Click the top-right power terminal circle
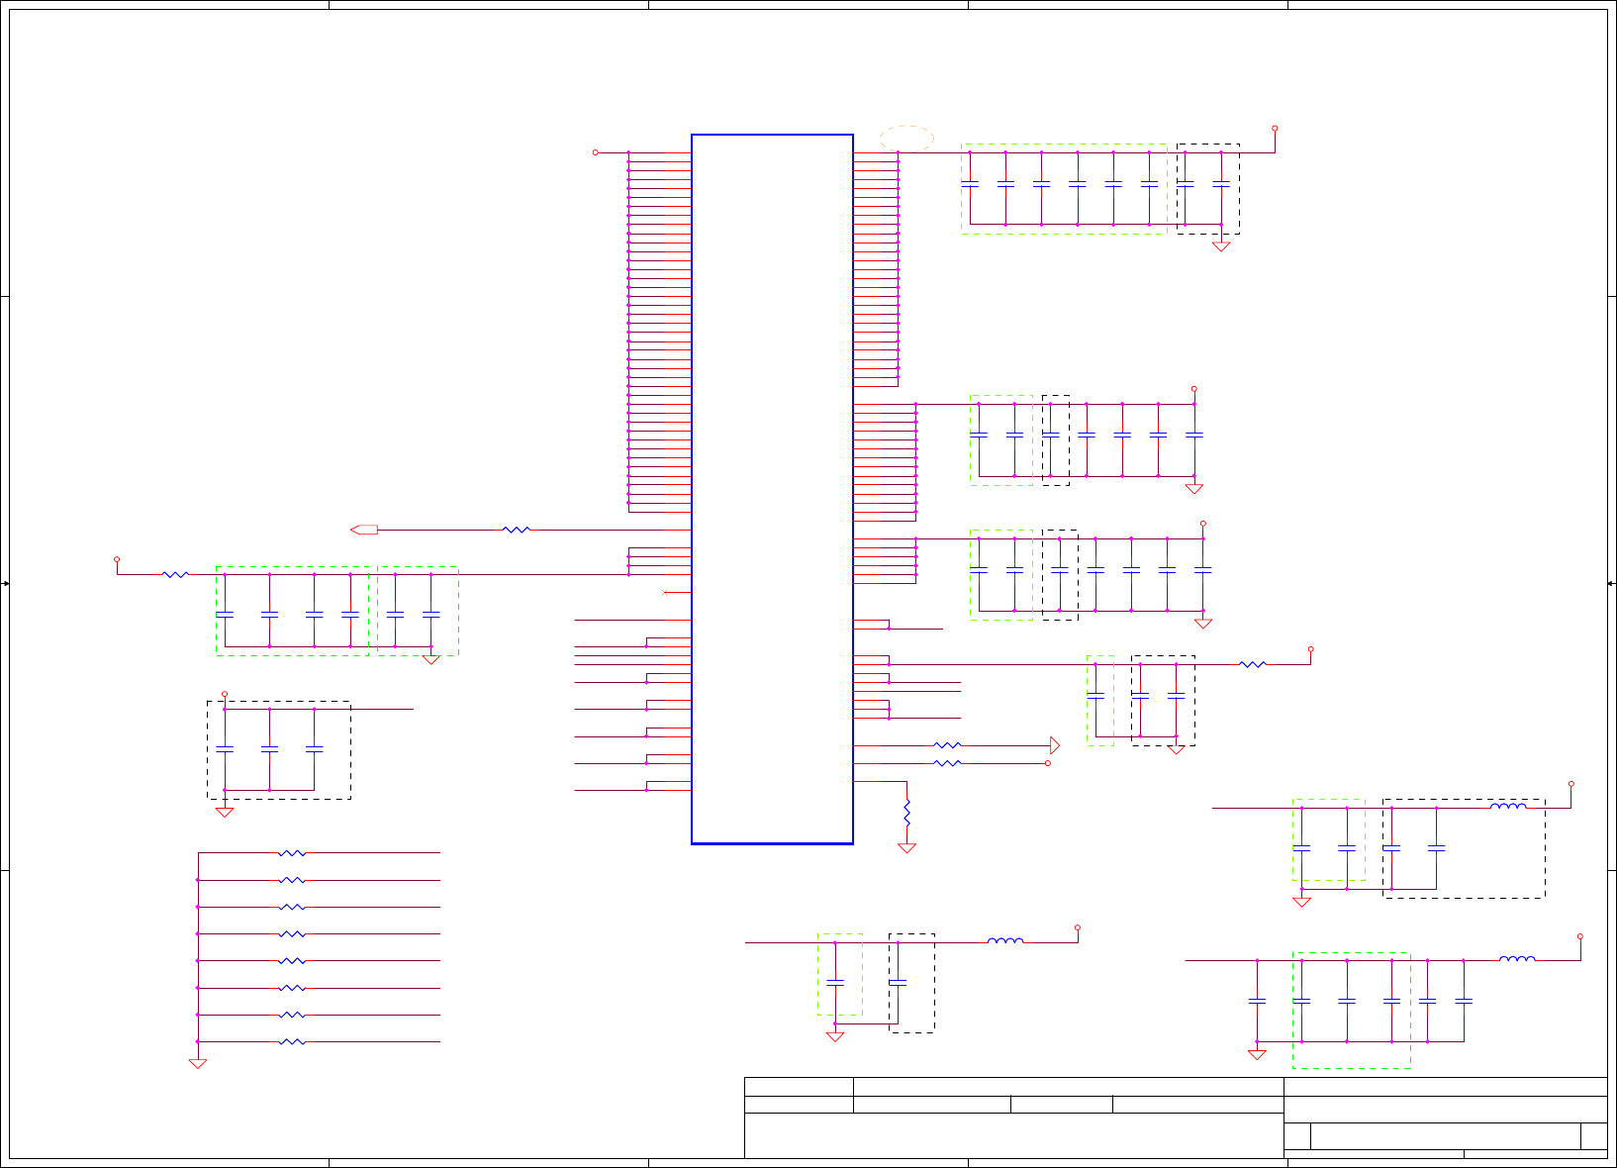Viewport: 1617px width, 1168px height. coord(1275,129)
